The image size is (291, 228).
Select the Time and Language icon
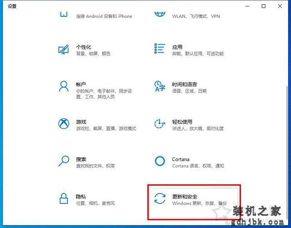(x=160, y=86)
